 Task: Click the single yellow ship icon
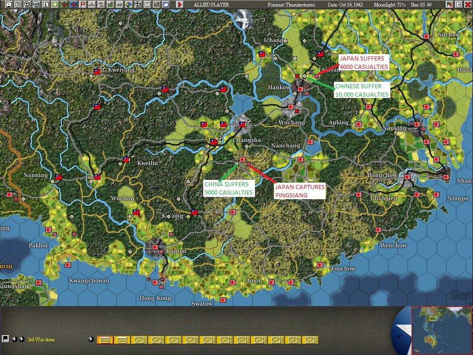pyautogui.click(x=92, y=5)
